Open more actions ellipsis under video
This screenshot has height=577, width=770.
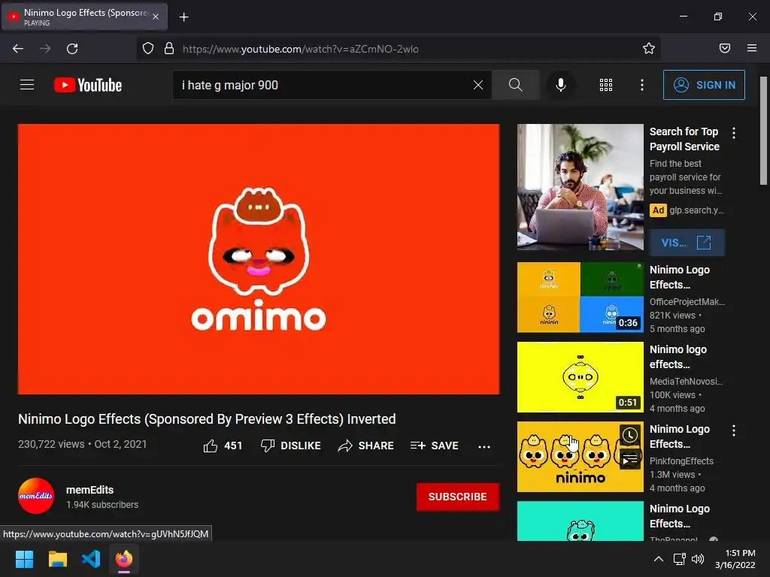pos(484,446)
